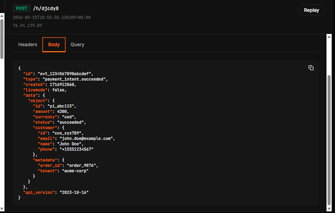Click the timestamp 2026-05-25T18:55:30.236209+00:00

[x=52, y=17]
